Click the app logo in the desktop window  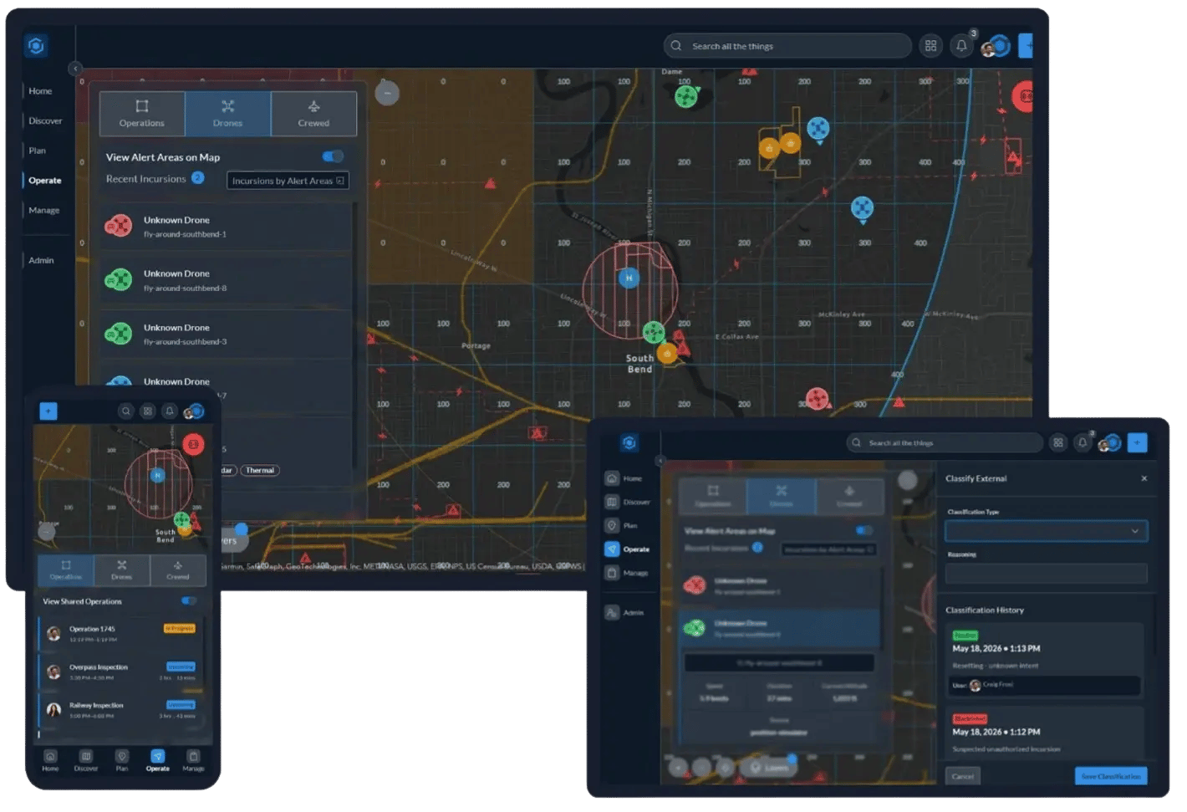click(36, 45)
